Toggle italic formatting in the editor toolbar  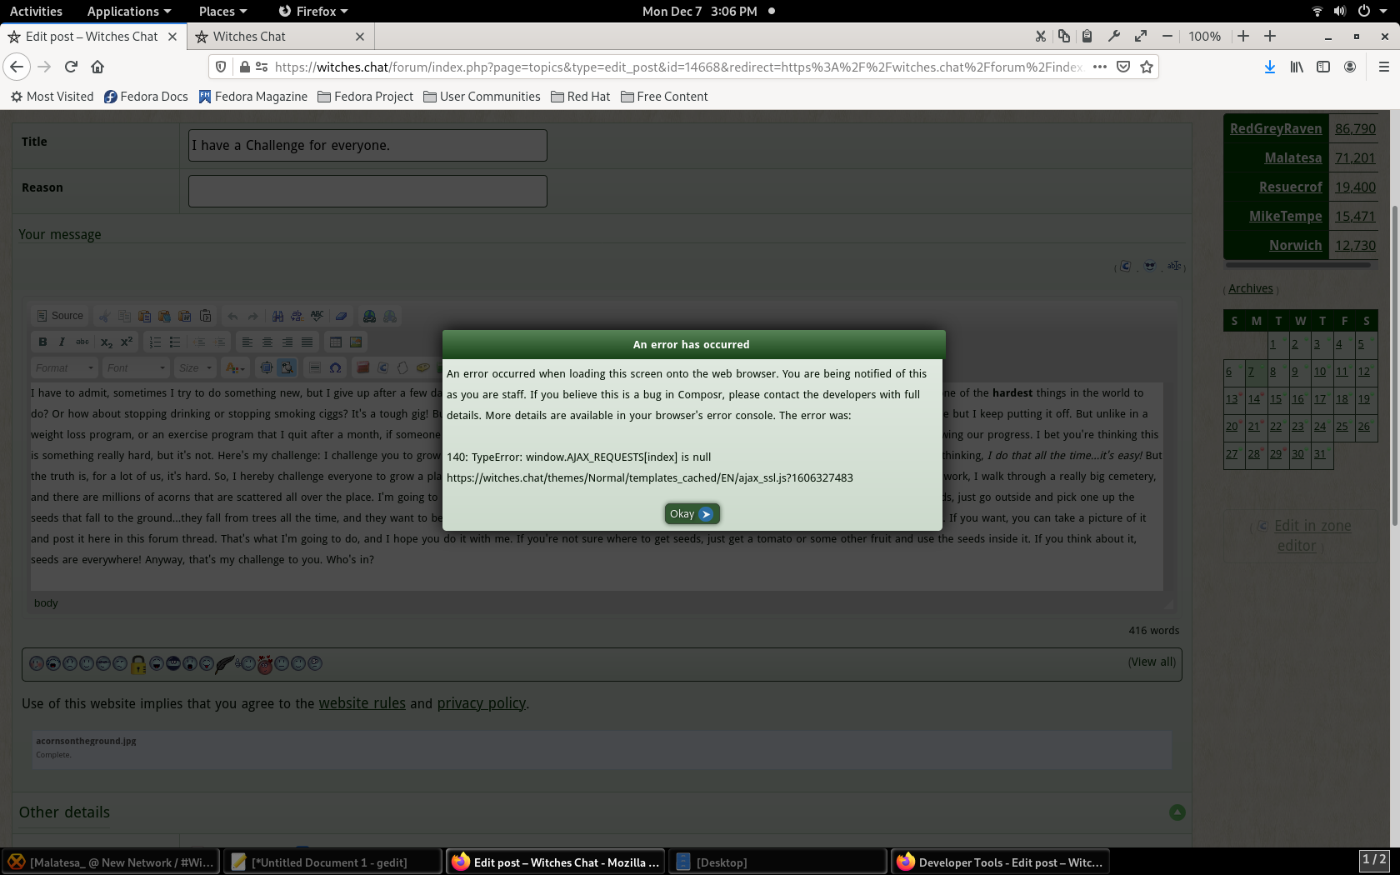click(62, 342)
